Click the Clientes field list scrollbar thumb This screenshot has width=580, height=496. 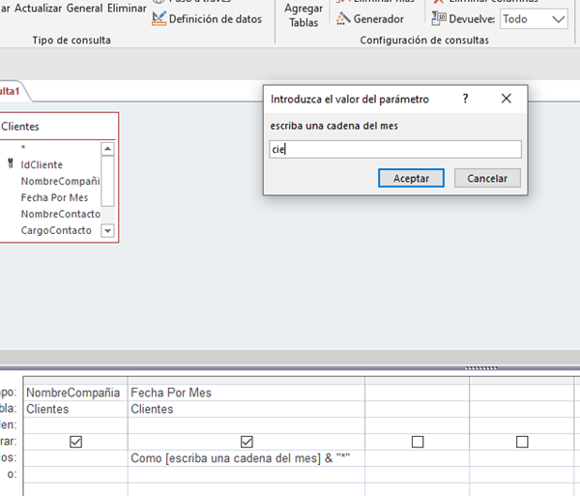click(x=107, y=181)
